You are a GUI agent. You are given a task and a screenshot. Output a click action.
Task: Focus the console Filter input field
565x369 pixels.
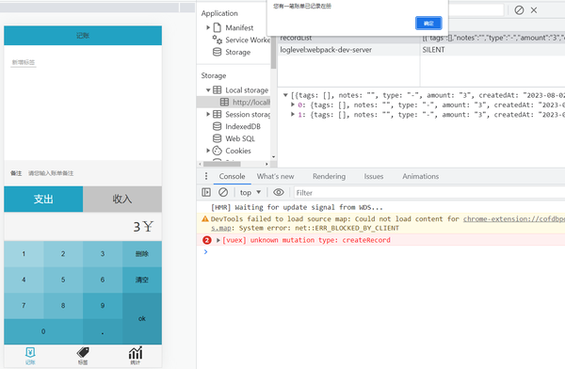pyautogui.click(x=428, y=193)
